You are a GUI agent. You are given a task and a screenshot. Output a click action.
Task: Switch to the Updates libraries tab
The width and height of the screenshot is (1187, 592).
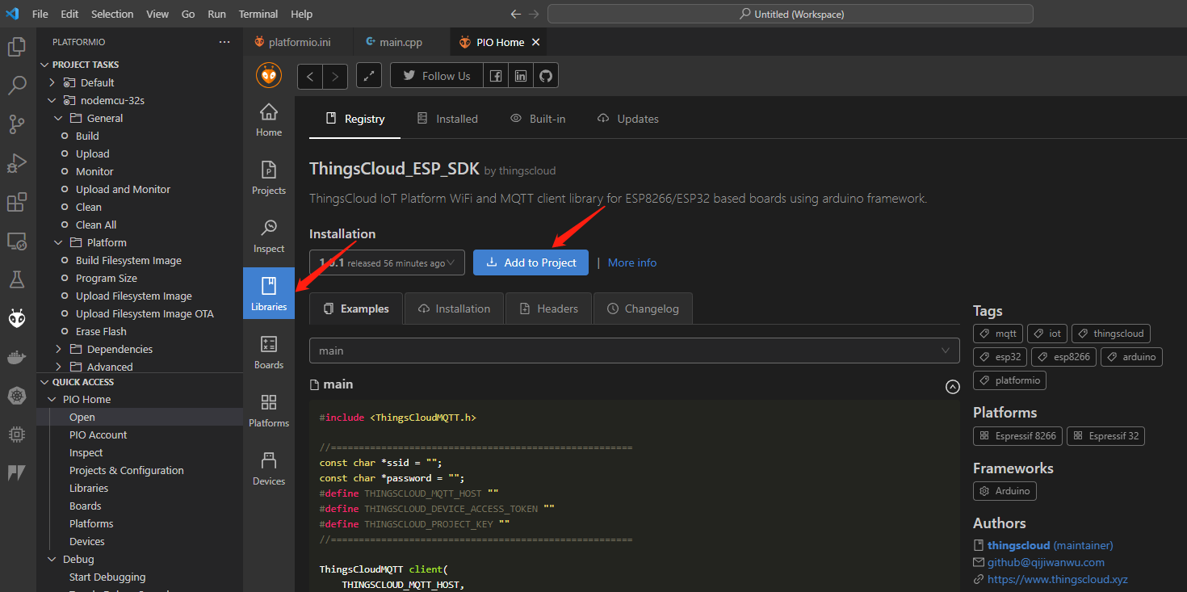tap(628, 119)
